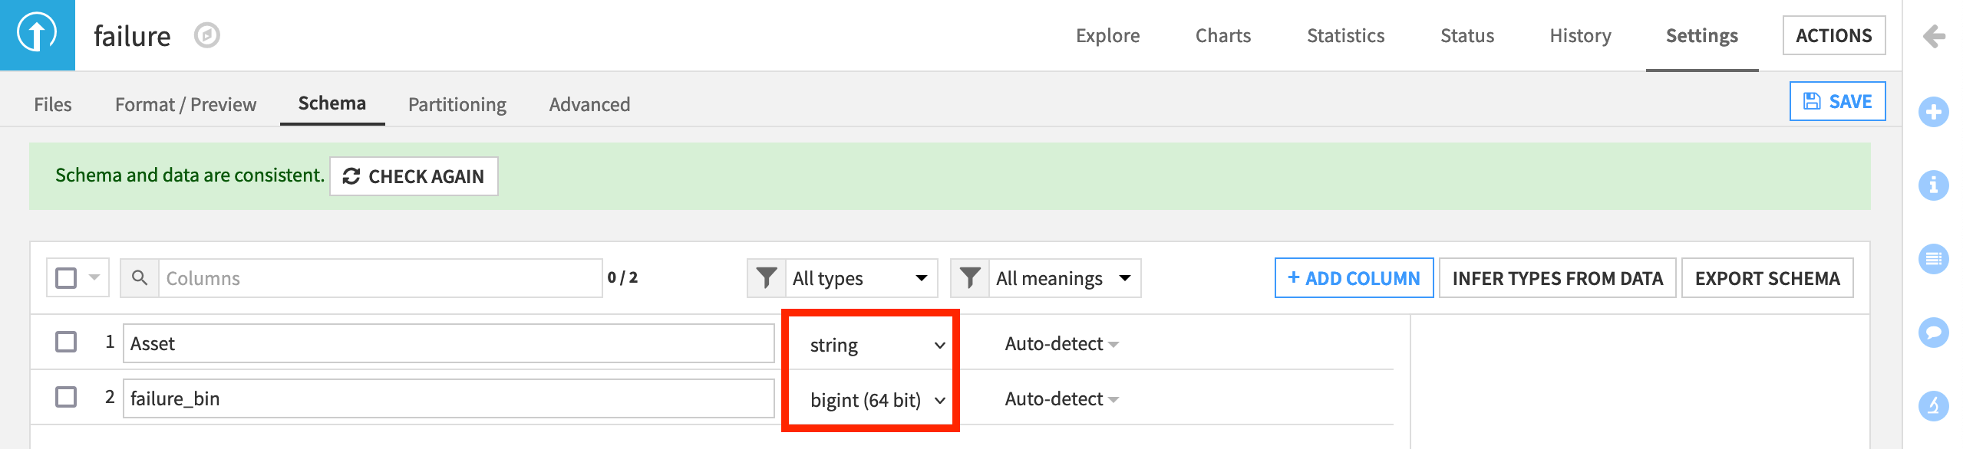Open Auto-detect meaning dropdown for Asset
The width and height of the screenshot is (1963, 449).
coord(1062,344)
